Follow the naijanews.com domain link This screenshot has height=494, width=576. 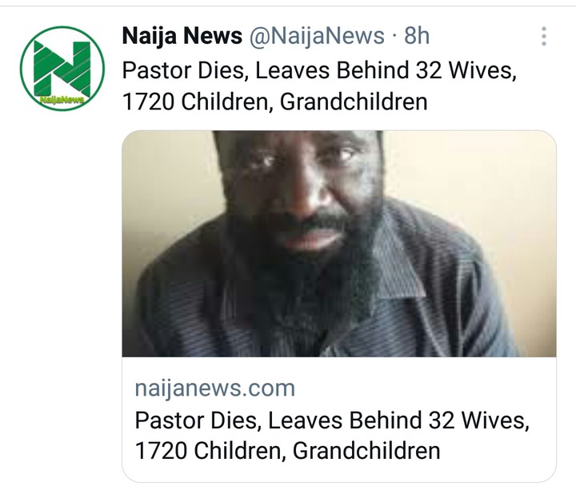[215, 388]
